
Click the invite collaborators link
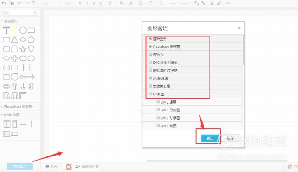[x=87, y=167]
